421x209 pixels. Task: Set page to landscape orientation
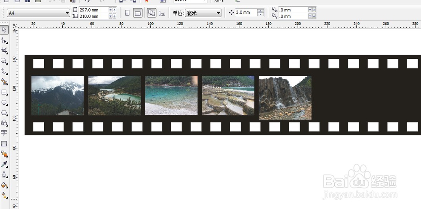click(x=138, y=13)
